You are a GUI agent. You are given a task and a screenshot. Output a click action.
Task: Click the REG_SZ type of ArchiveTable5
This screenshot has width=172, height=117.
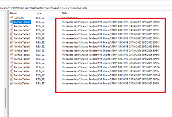[x=40, y=42]
